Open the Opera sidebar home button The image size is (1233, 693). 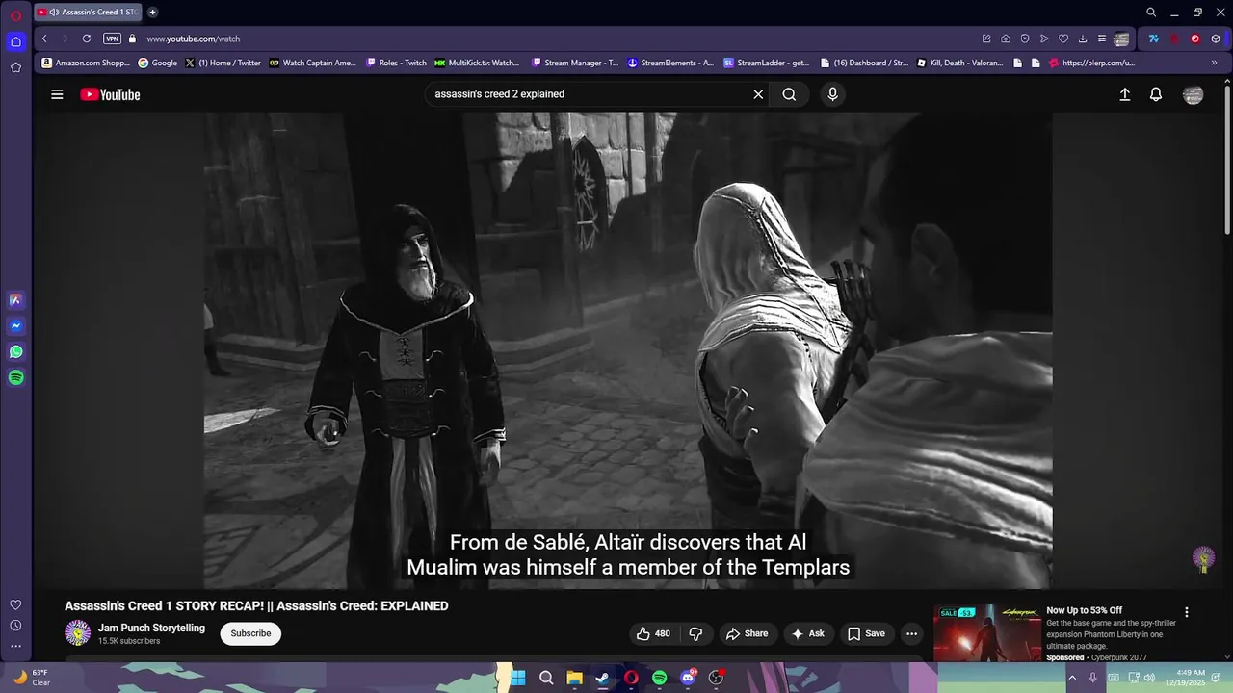[x=15, y=41]
